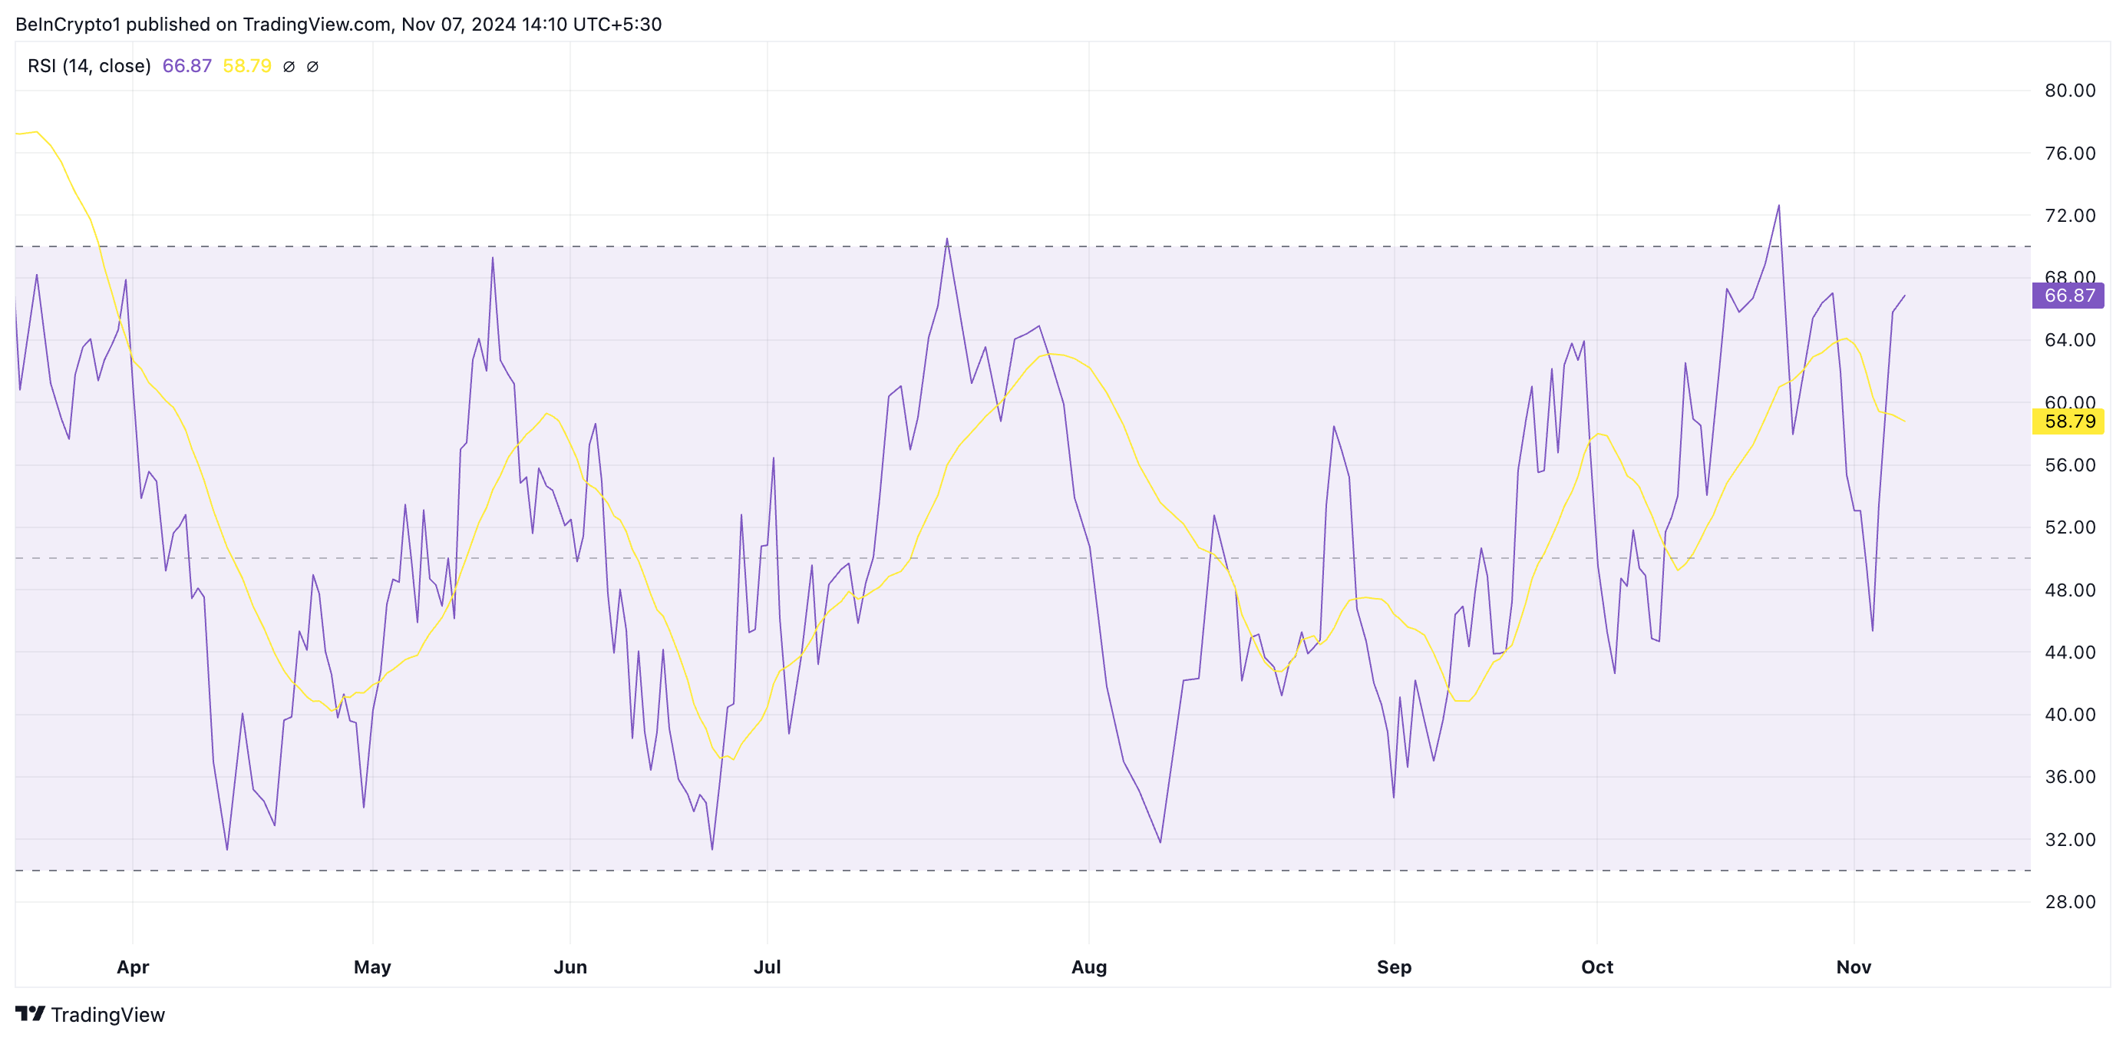Click the Nov label on time axis

[1854, 967]
